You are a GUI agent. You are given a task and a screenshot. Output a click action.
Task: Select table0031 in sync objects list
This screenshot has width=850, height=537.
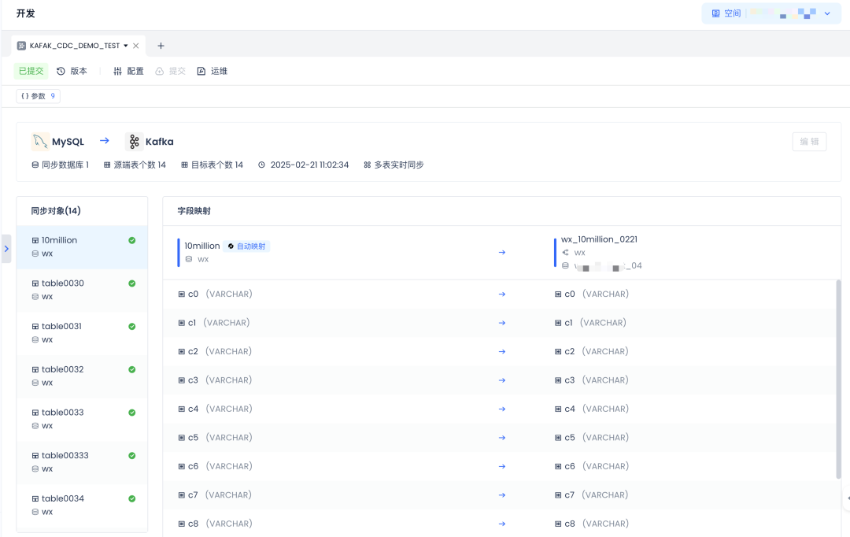(x=82, y=333)
